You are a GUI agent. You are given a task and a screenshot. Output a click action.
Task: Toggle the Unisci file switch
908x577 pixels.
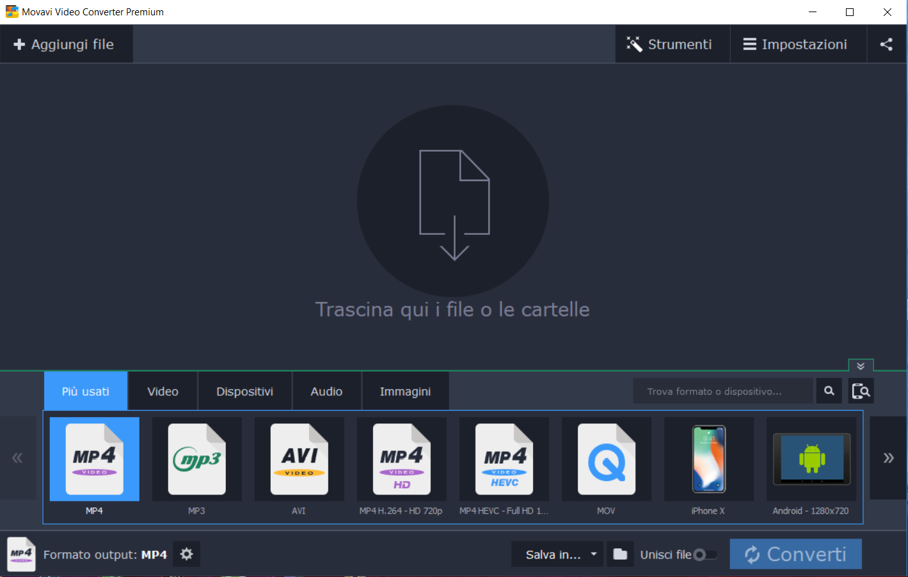[705, 555]
